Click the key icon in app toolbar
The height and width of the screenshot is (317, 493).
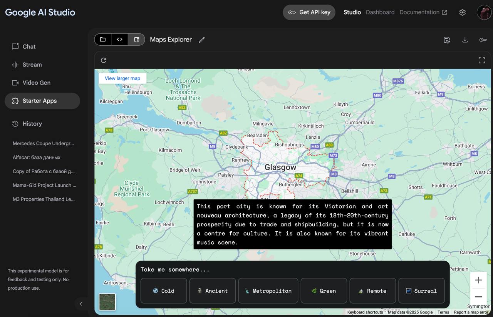(483, 40)
